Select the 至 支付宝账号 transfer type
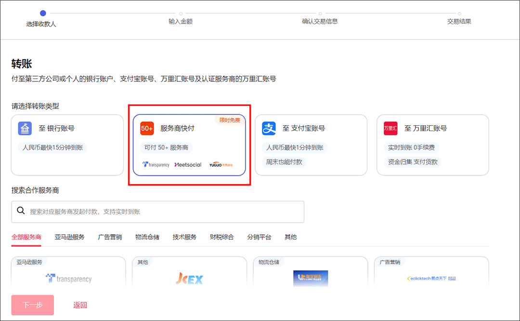This screenshot has height=321, width=520. (x=311, y=145)
